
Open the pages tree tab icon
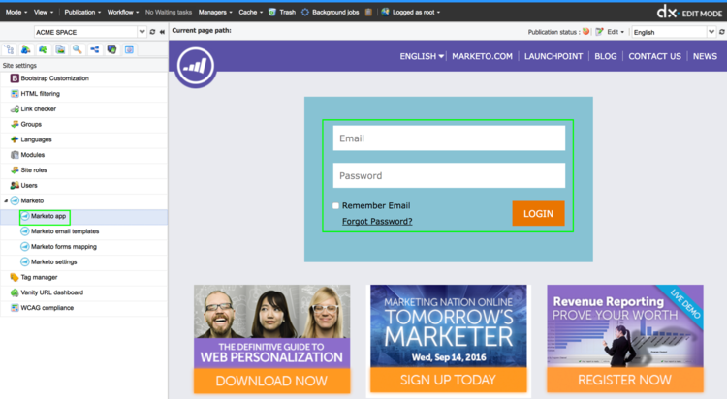(x=9, y=49)
